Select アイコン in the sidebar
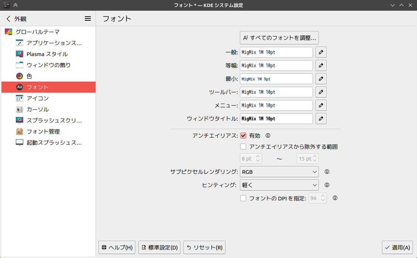 click(49, 98)
